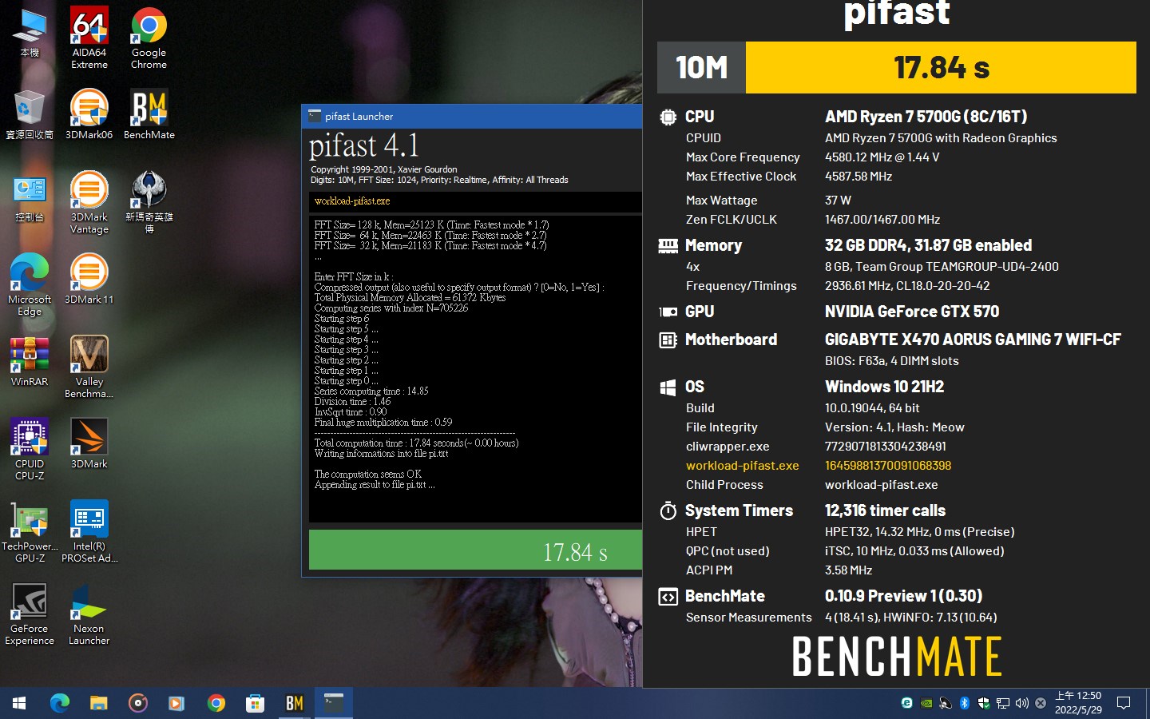1150x719 pixels.
Task: Switch to BenchMate via taskbar BM icon
Action: click(295, 703)
